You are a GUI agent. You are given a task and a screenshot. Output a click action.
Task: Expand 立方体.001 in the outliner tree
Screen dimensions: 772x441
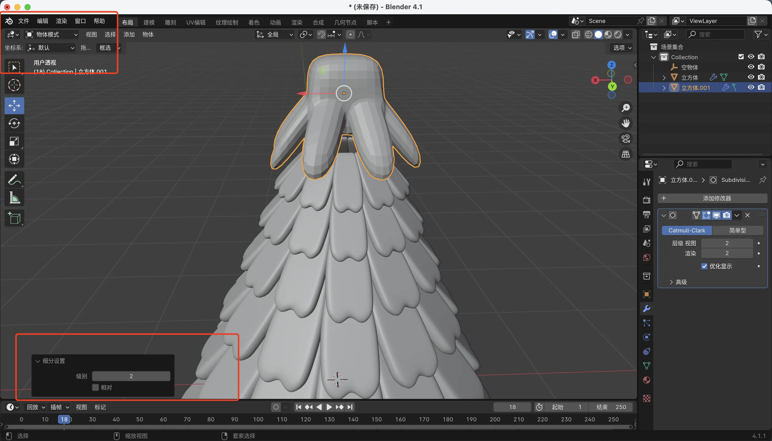[x=664, y=88]
